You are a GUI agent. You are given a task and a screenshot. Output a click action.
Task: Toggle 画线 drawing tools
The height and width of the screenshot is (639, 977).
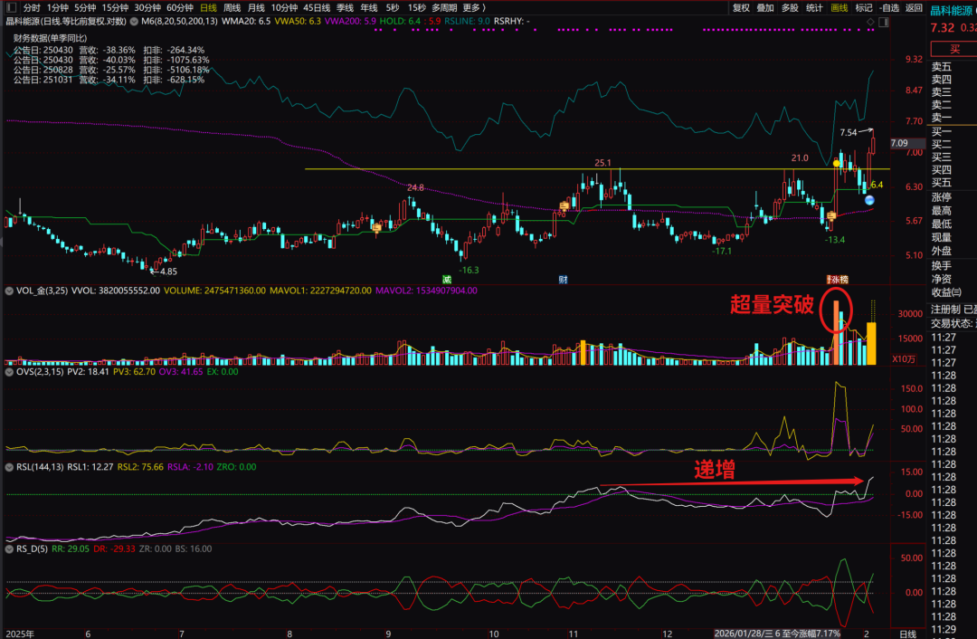point(839,7)
